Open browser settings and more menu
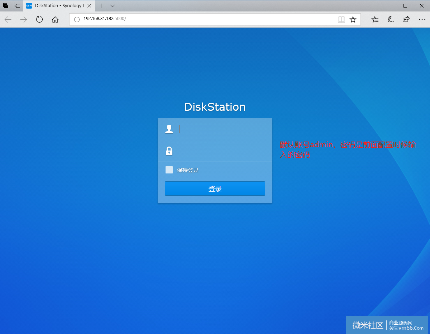 click(x=422, y=19)
